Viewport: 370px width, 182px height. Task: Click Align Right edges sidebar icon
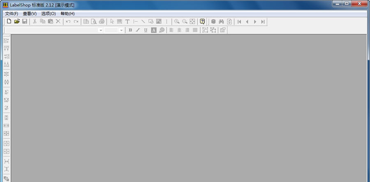pos(6,56)
